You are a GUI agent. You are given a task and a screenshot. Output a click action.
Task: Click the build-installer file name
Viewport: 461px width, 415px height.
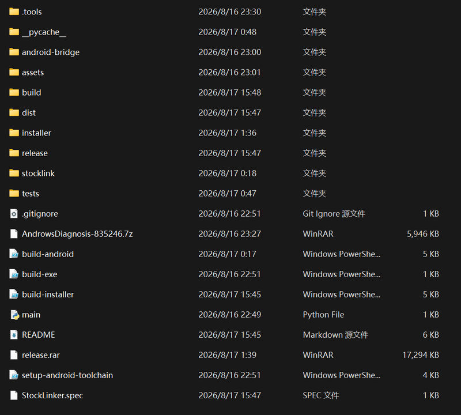[x=48, y=295]
